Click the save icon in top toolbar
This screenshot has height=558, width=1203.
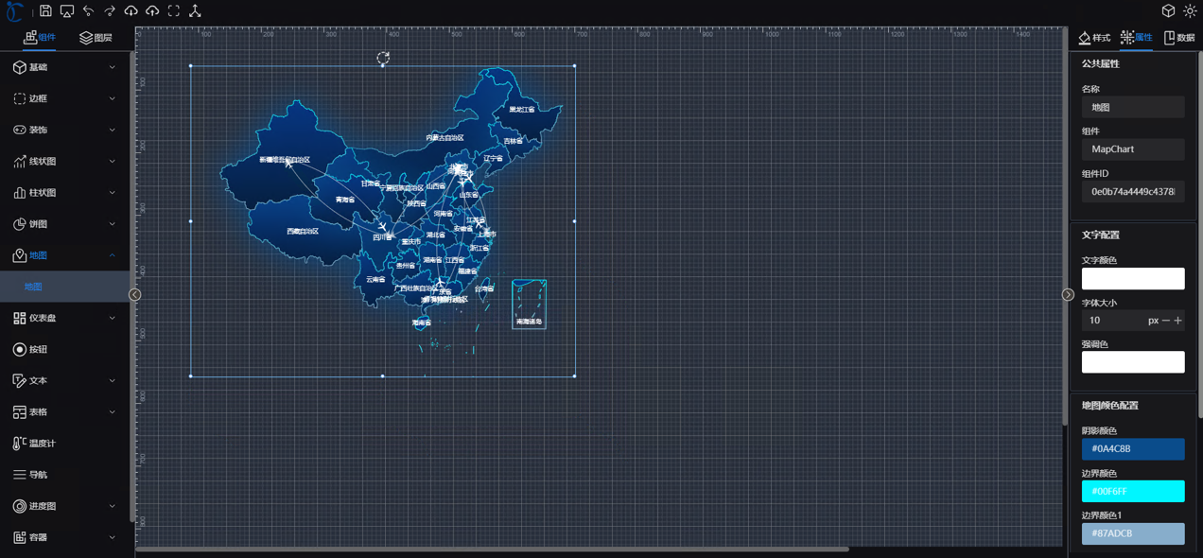point(45,11)
